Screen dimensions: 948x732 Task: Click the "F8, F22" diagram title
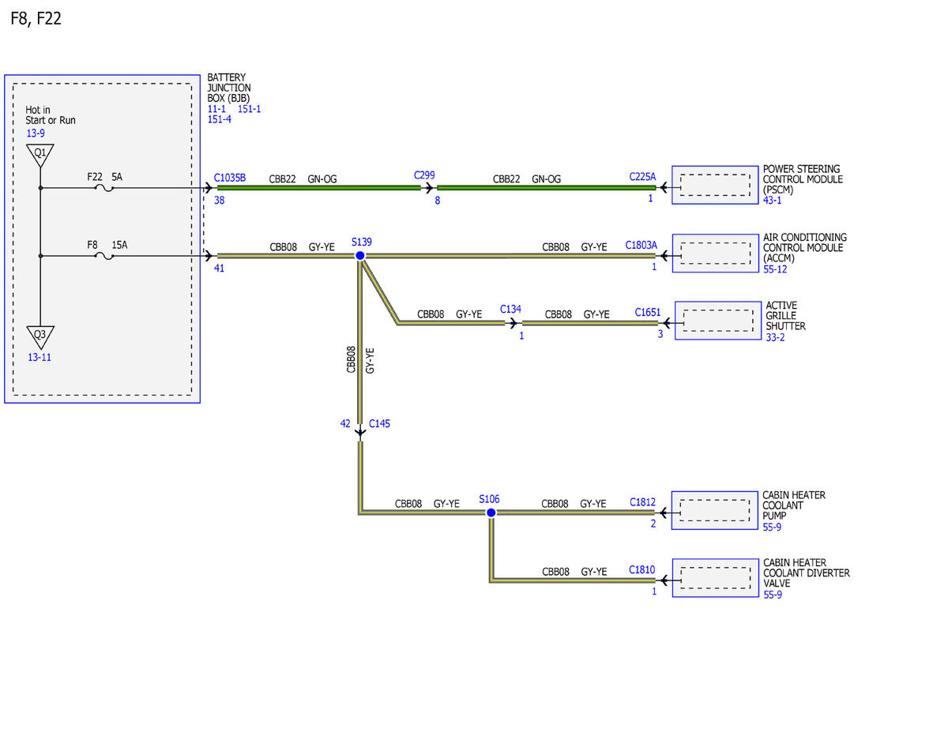tap(36, 19)
